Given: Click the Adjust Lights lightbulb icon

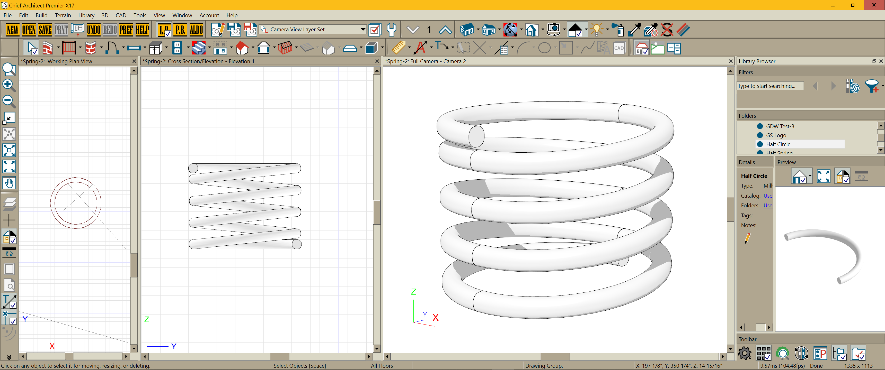Looking at the screenshot, I should pyautogui.click(x=597, y=30).
